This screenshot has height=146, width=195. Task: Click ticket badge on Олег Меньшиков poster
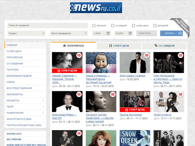180,55
